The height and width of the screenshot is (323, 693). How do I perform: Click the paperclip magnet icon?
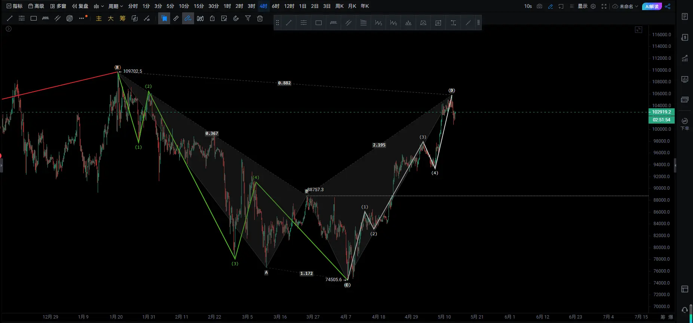click(x=236, y=18)
